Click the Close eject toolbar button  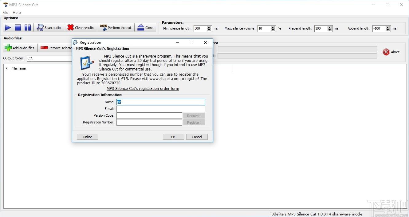146,28
